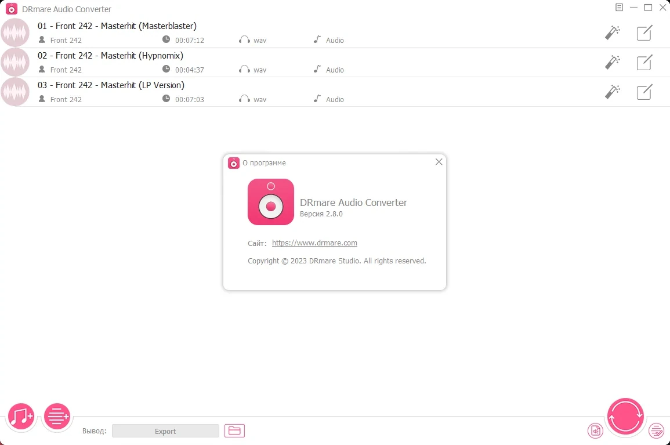Select track title 01 - Front 242 - Masterhit (Masterblaster)
This screenshot has width=670, height=445.
pyautogui.click(x=117, y=26)
